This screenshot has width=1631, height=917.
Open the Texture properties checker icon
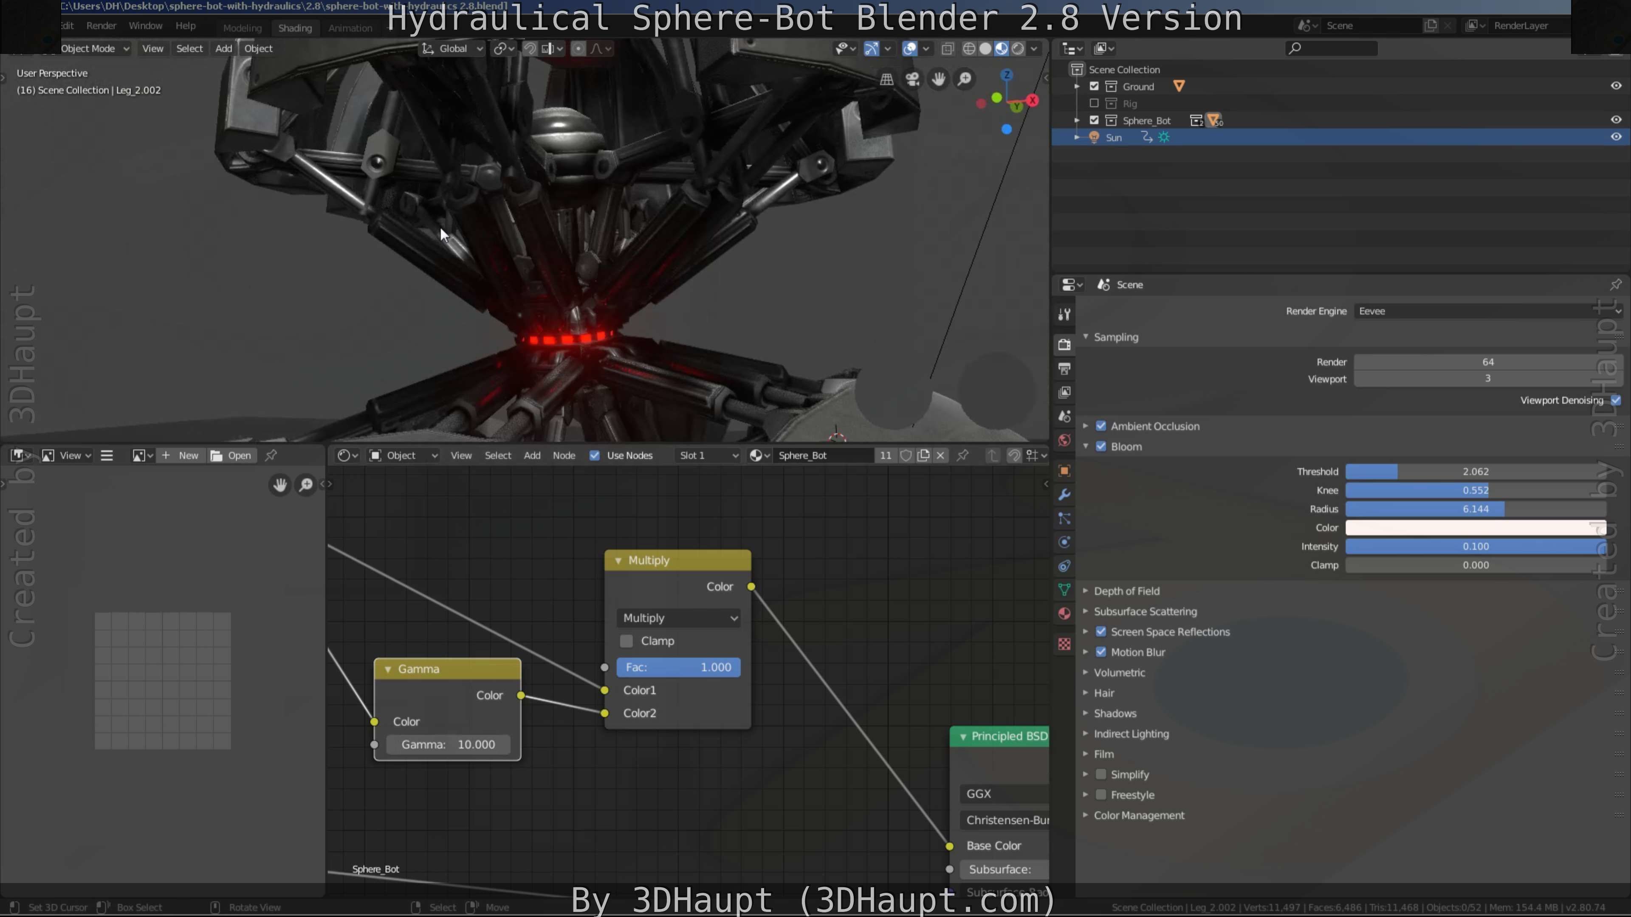1064,644
